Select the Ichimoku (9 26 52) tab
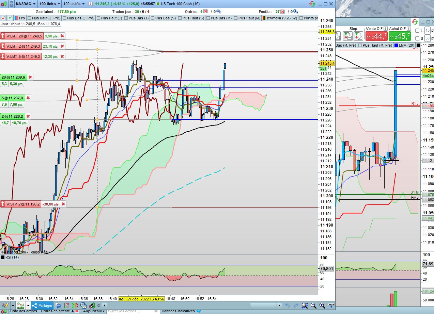Screen dimensions: 434x314 click(280, 18)
